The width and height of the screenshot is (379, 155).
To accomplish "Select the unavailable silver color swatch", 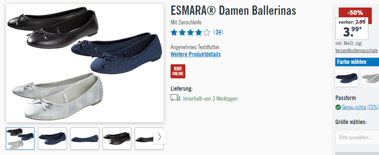I will click(370, 78).
